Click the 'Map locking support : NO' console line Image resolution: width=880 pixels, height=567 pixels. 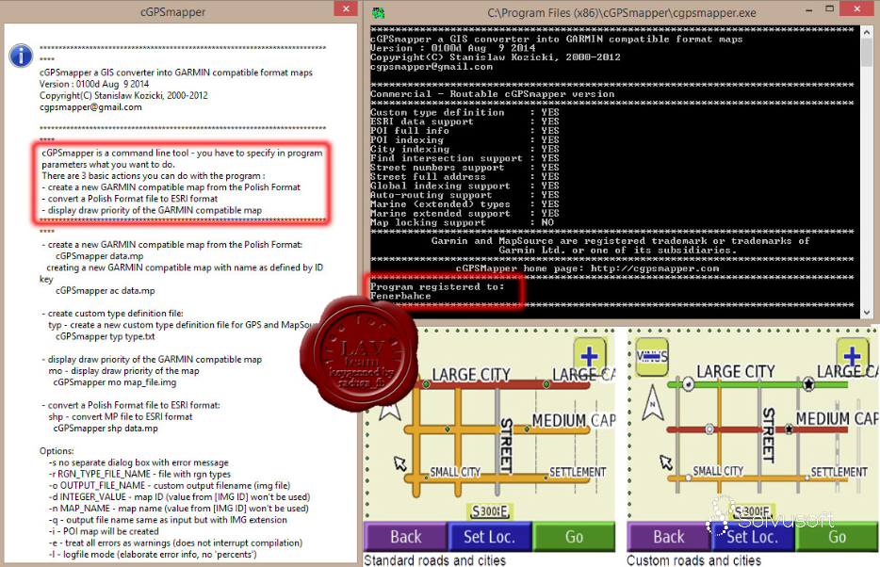(462, 222)
